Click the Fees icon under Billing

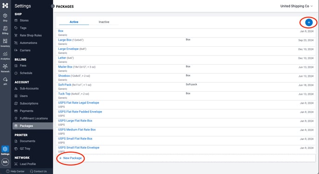tap(16, 66)
